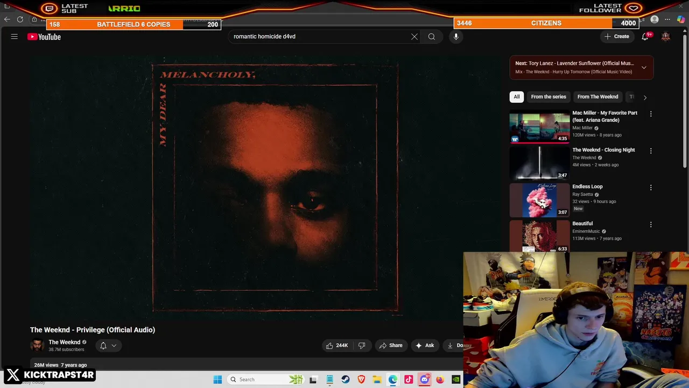Open the Copilot sidebar icon
689x388 pixels.
(681, 19)
